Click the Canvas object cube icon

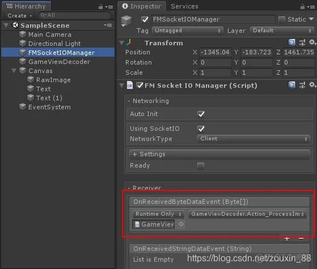point(23,71)
